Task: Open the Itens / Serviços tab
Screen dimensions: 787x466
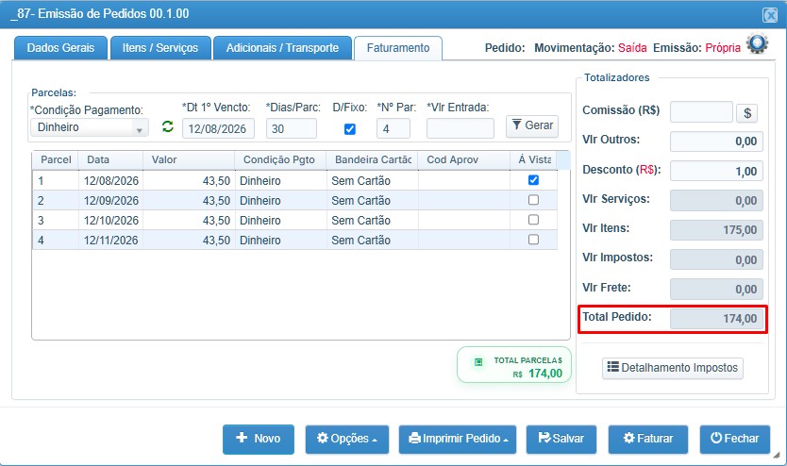Action: click(160, 48)
